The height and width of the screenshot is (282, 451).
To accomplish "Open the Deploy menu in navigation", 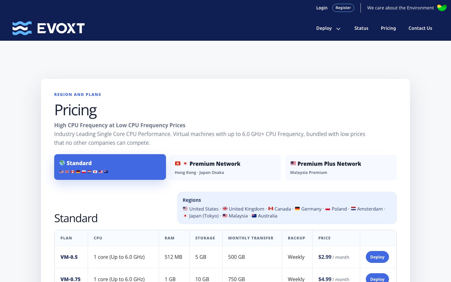I will pyautogui.click(x=324, y=28).
